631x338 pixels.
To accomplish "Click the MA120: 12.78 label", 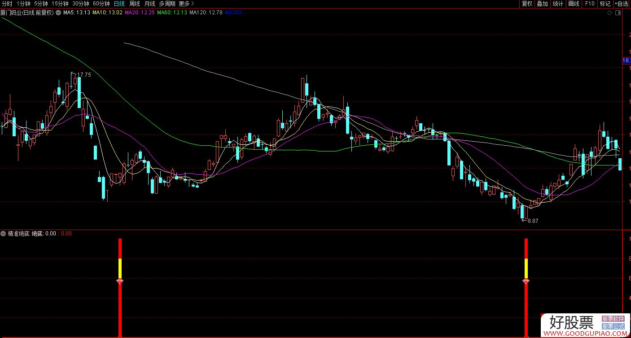I will pyautogui.click(x=206, y=13).
